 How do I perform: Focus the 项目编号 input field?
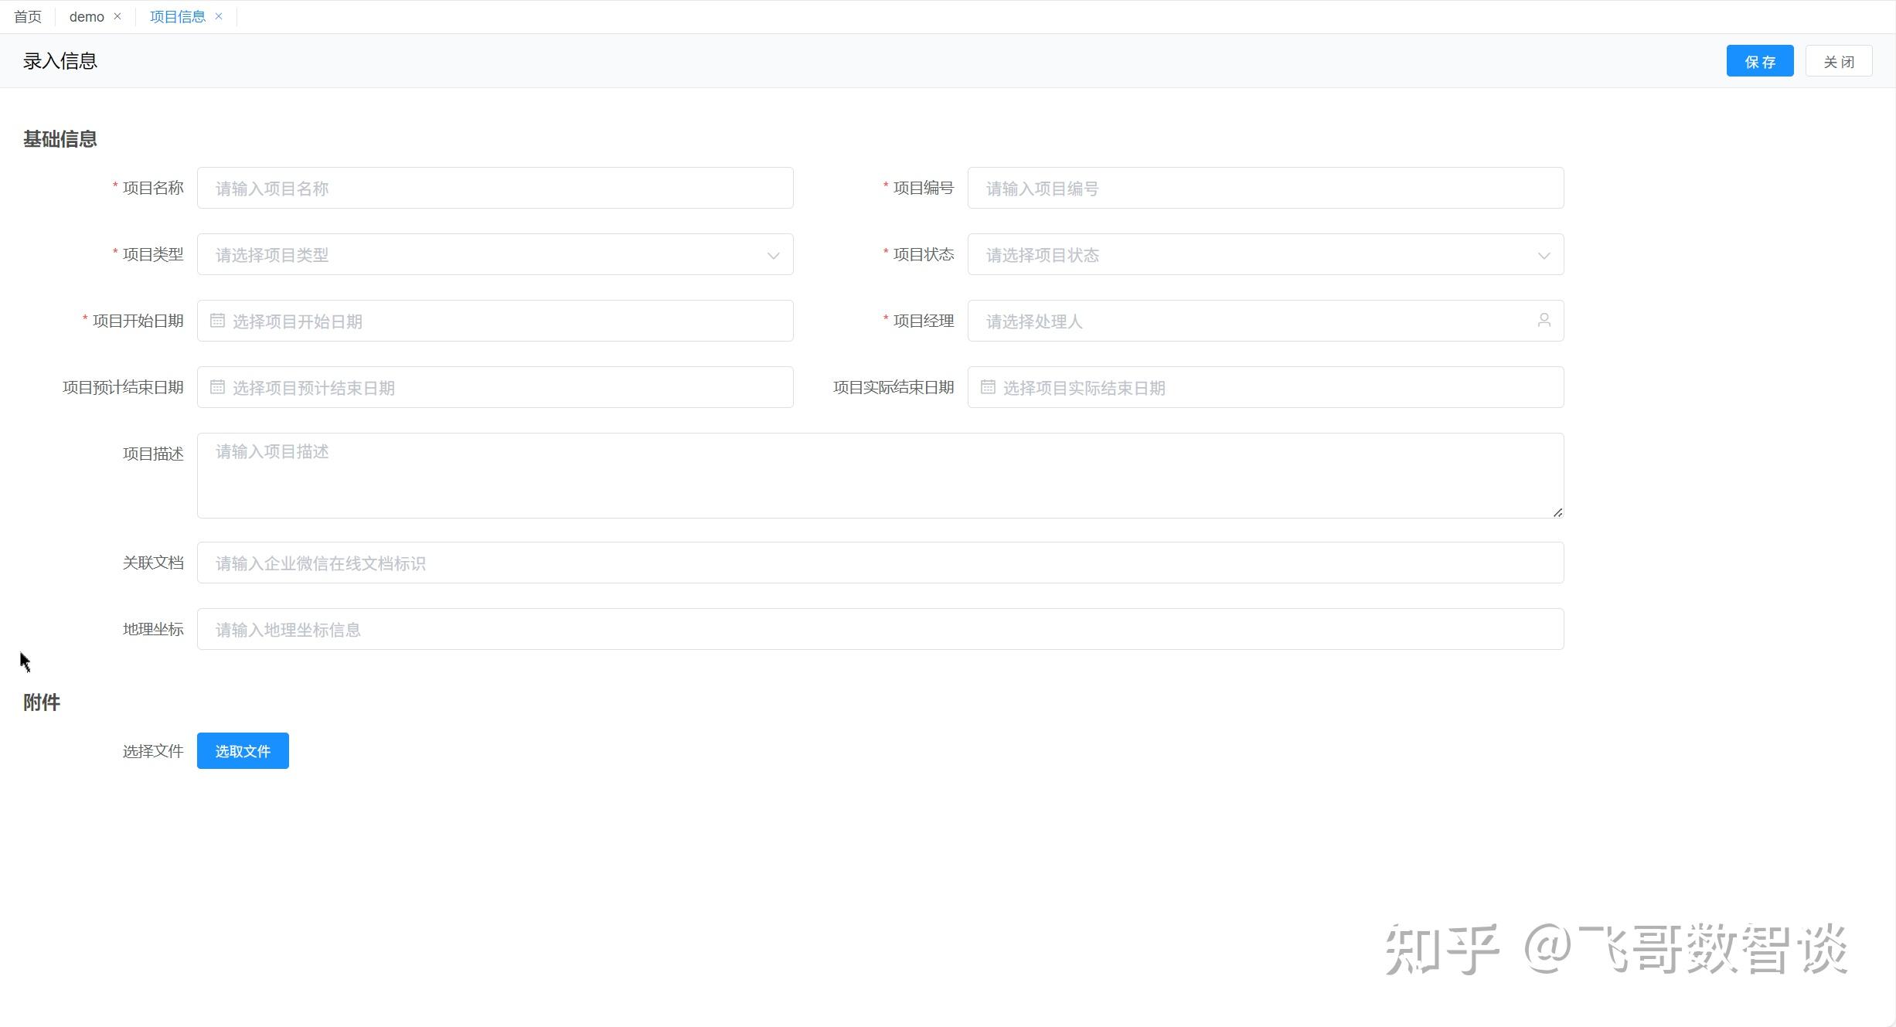click(1265, 188)
